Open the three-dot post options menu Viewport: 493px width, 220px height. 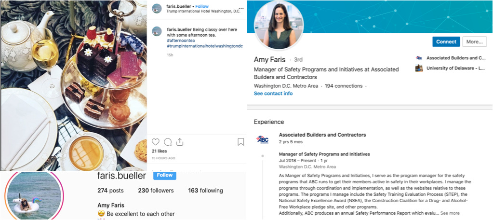point(241,8)
